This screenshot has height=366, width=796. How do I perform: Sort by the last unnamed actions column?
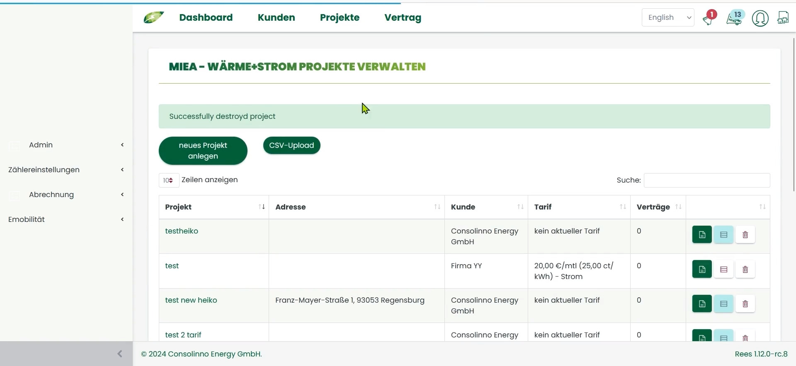(728, 207)
